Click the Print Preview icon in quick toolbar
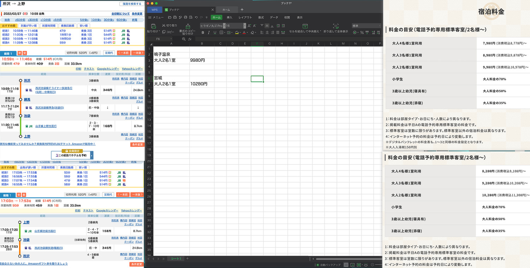 pyautogui.click(x=191, y=17)
